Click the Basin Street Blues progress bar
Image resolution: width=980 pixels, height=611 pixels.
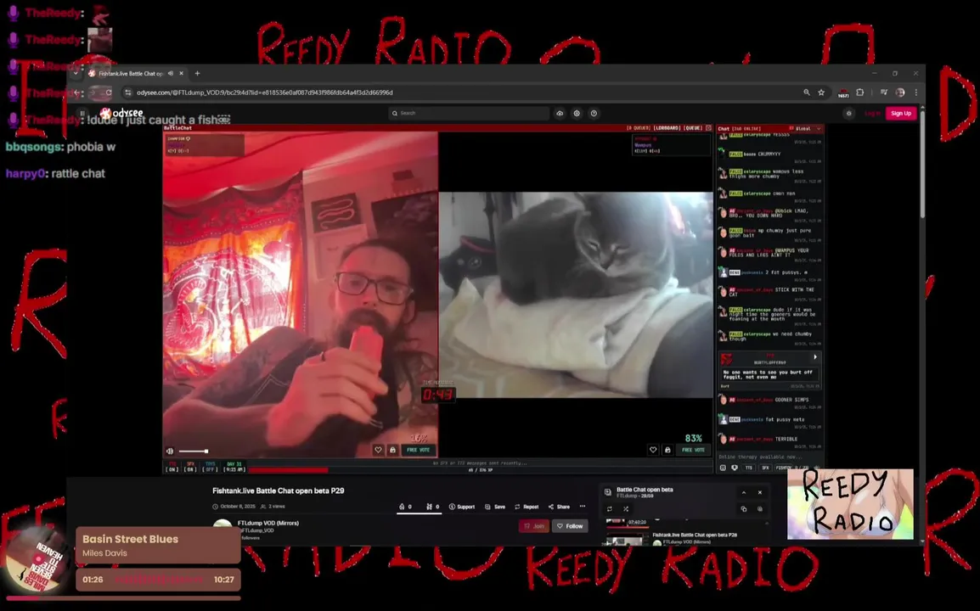point(123,598)
